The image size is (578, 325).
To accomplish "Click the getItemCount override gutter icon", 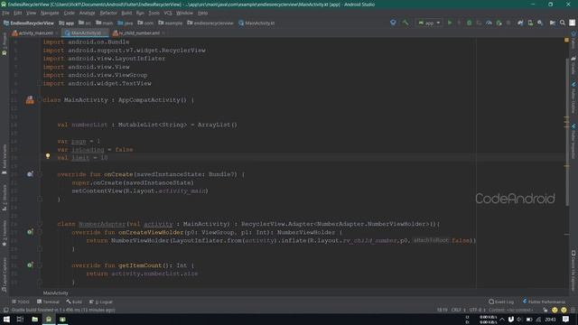I will point(30,265).
